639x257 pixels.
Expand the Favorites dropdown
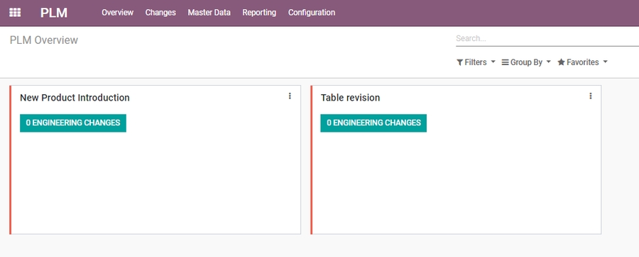582,62
